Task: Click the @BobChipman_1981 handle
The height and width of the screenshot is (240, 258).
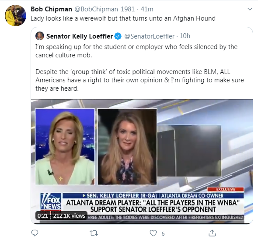Action: pos(105,9)
